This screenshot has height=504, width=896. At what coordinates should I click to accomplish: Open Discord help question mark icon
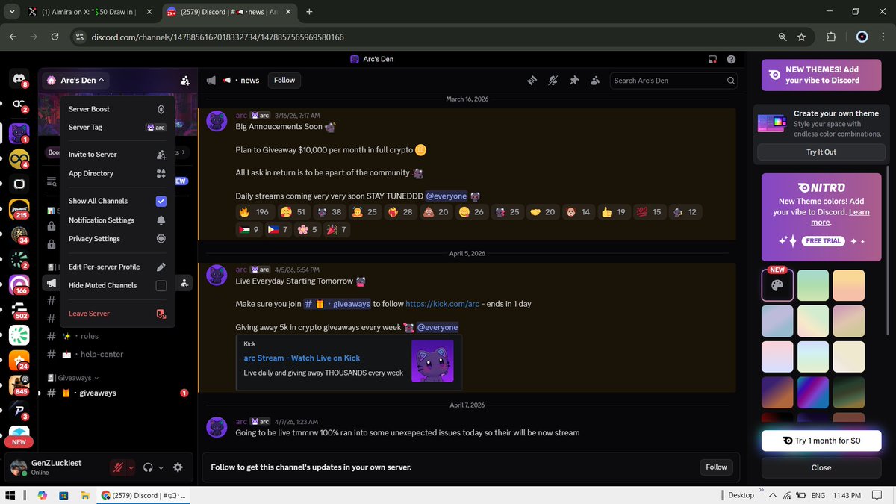731,60
